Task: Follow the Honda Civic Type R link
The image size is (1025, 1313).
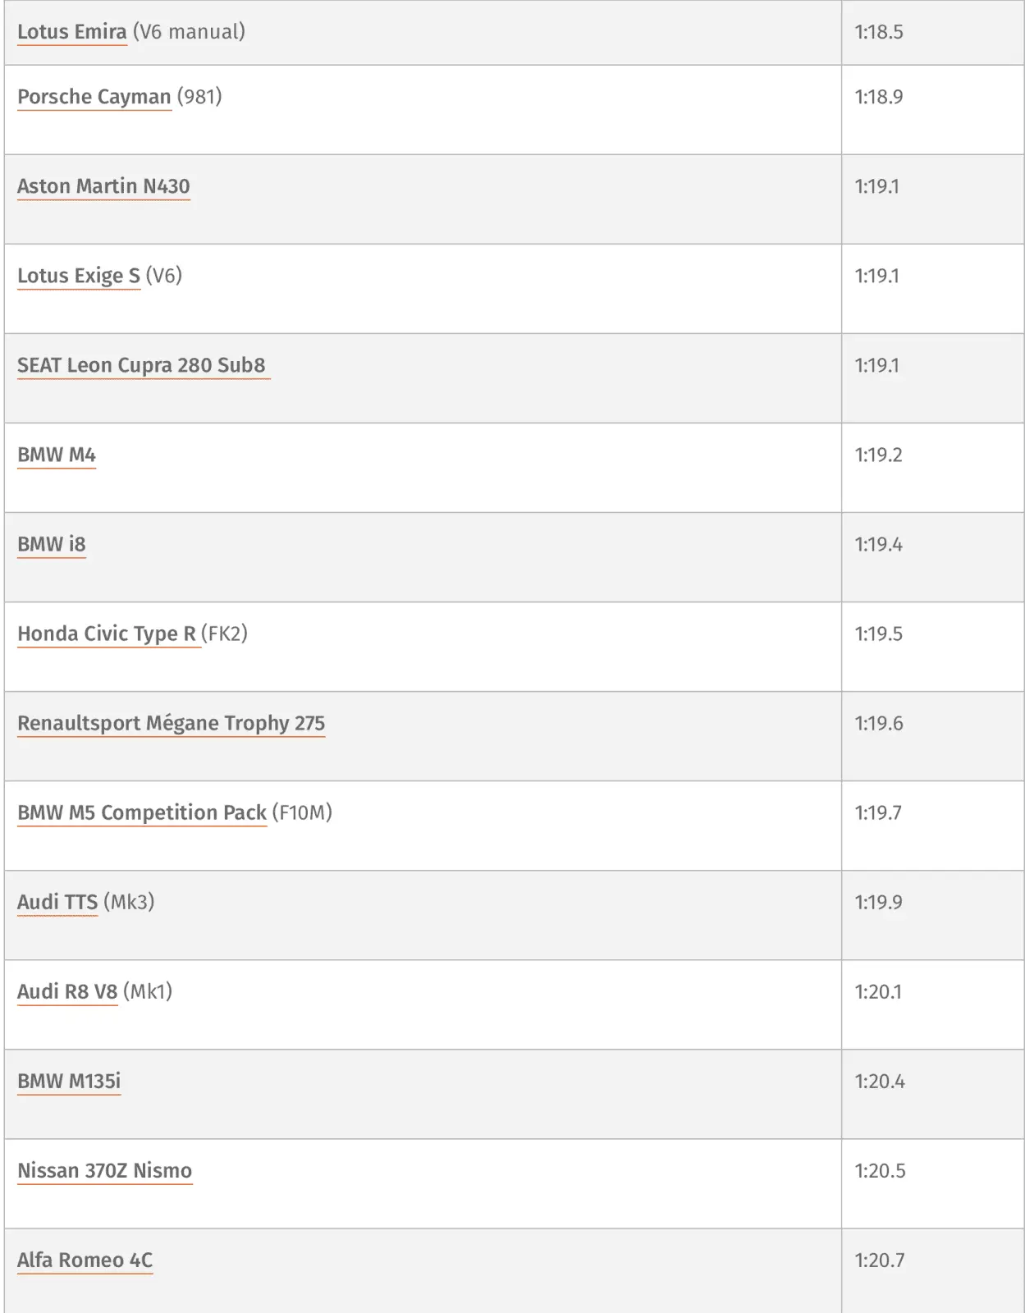Action: click(x=107, y=634)
